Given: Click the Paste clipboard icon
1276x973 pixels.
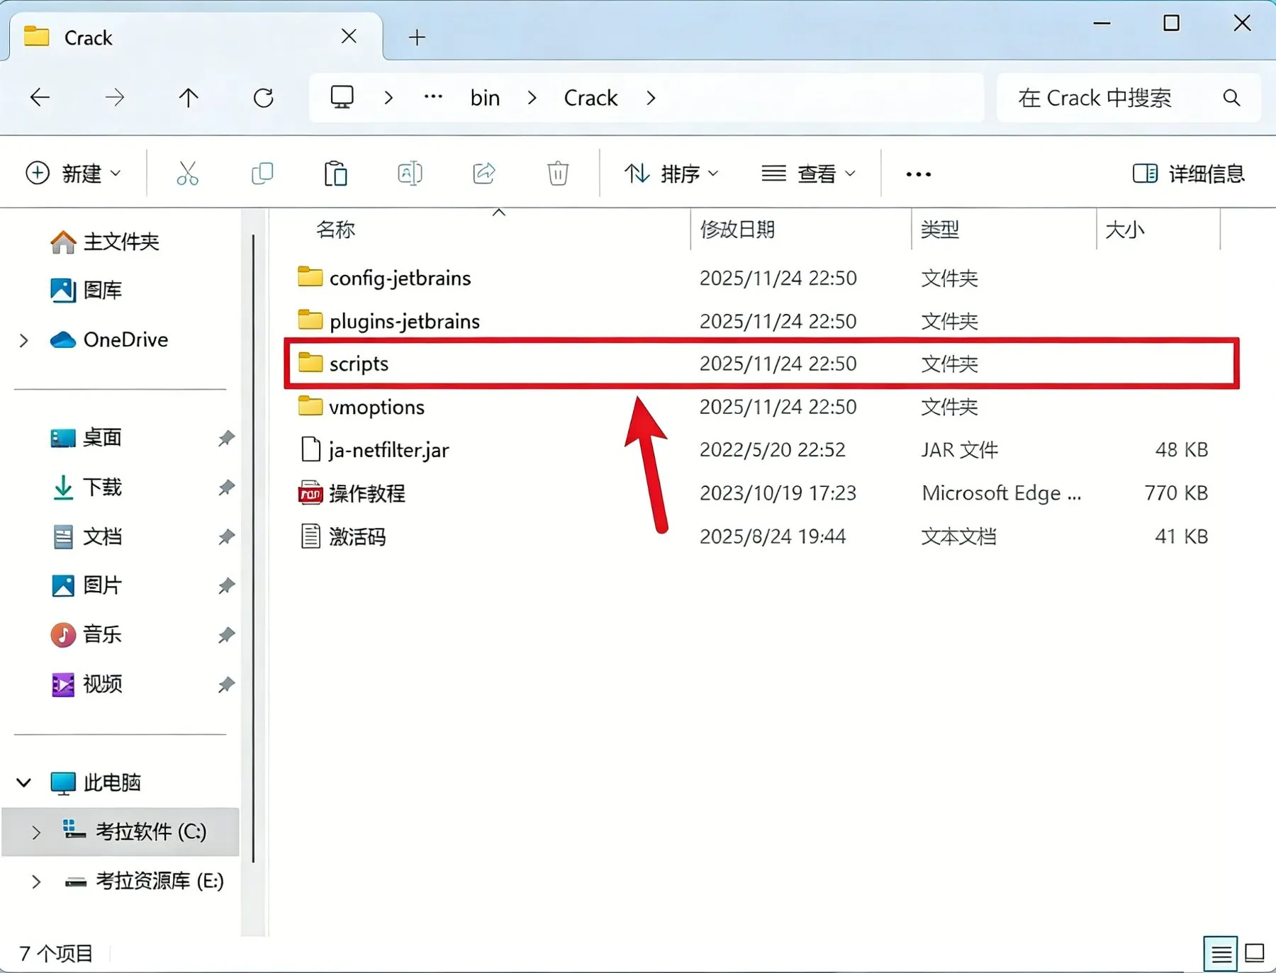Looking at the screenshot, I should point(335,174).
